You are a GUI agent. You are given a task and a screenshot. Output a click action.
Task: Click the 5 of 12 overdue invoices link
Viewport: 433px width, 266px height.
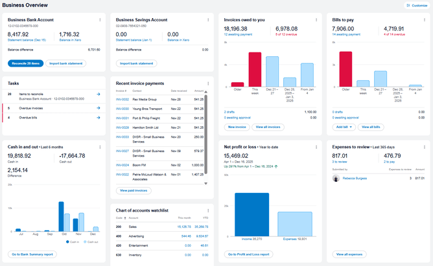click(287, 34)
